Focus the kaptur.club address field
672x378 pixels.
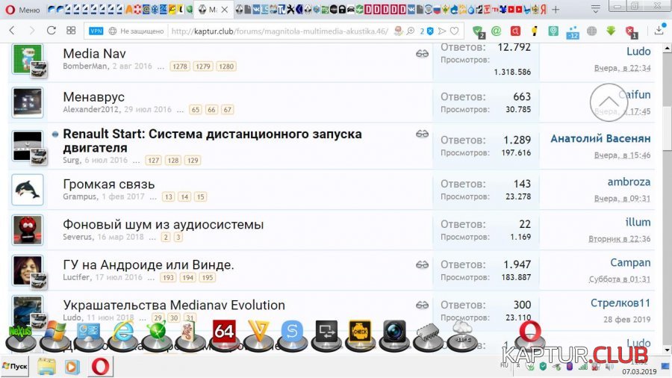[279, 31]
